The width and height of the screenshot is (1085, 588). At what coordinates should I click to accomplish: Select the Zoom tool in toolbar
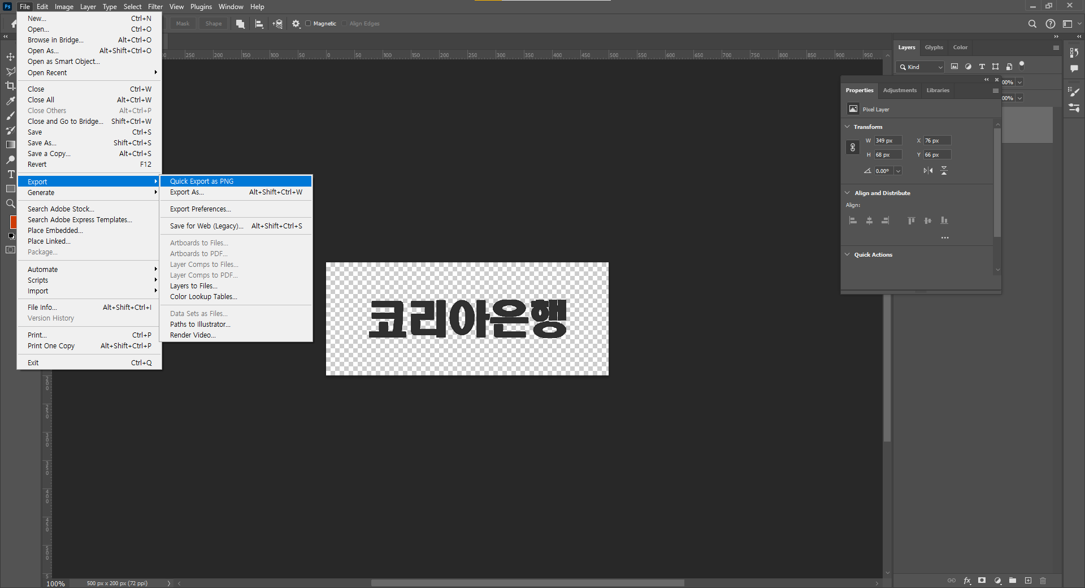pyautogui.click(x=10, y=204)
